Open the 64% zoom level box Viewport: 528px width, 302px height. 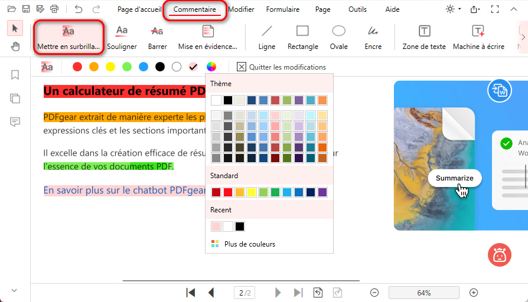pos(423,293)
